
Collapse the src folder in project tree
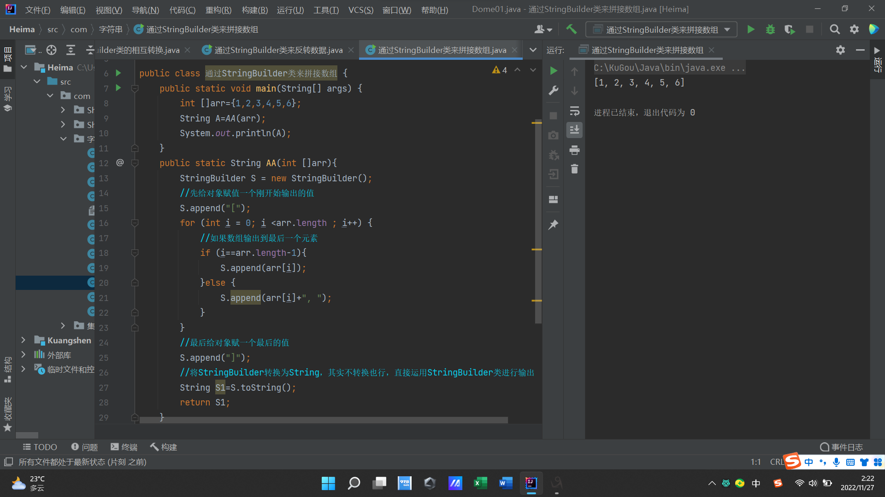coord(37,81)
